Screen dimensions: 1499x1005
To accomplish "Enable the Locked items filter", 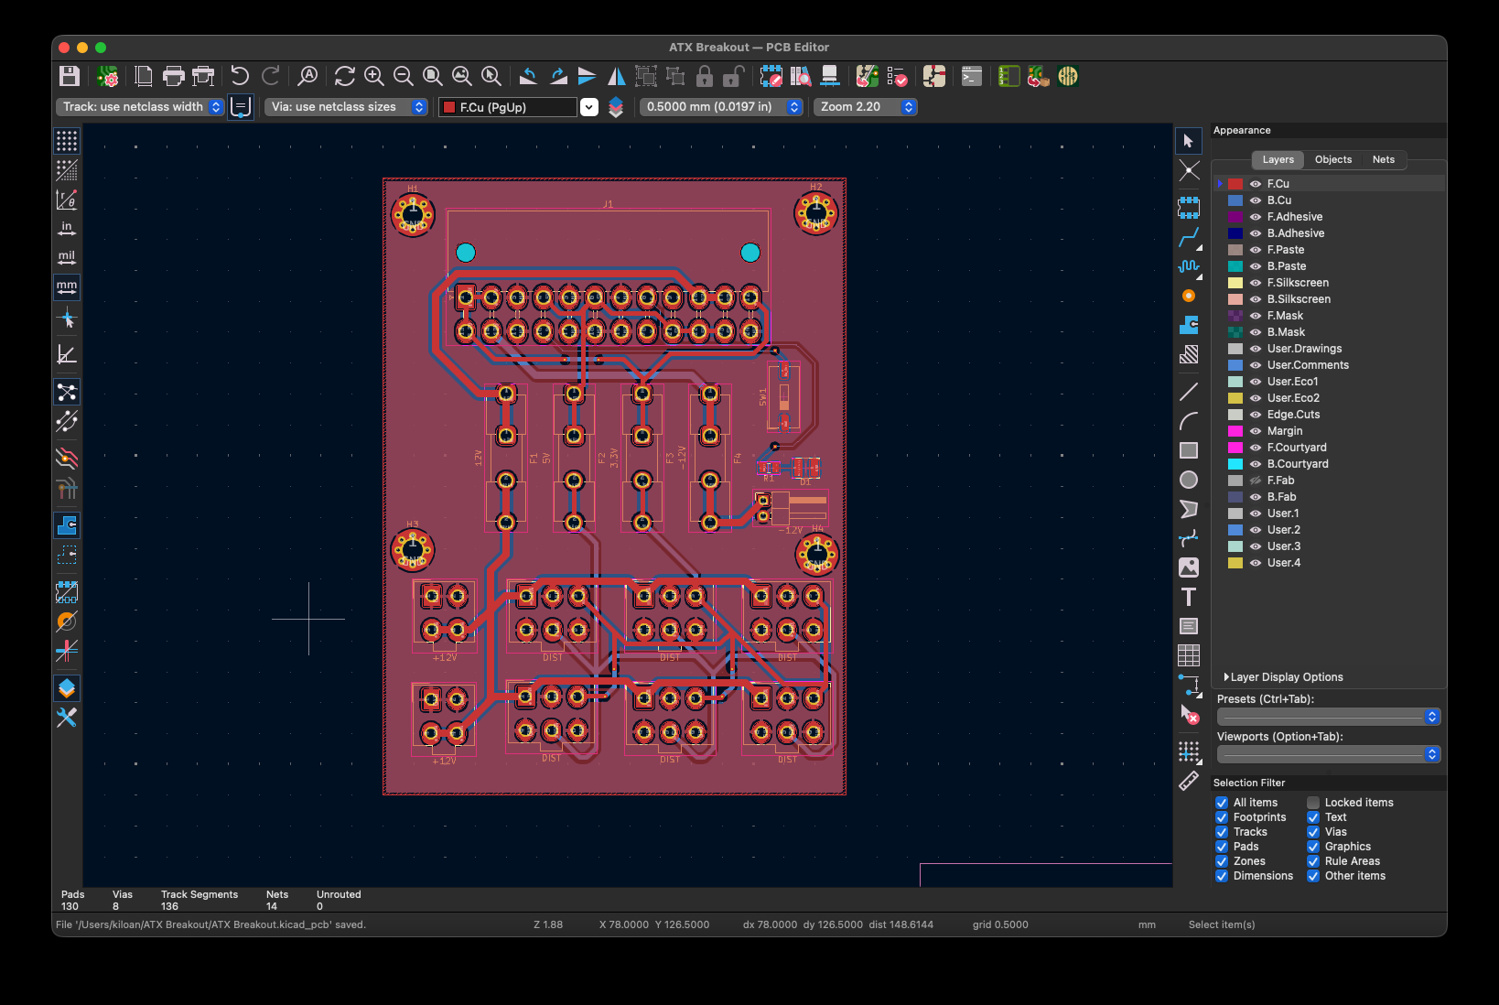I will 1313,803.
